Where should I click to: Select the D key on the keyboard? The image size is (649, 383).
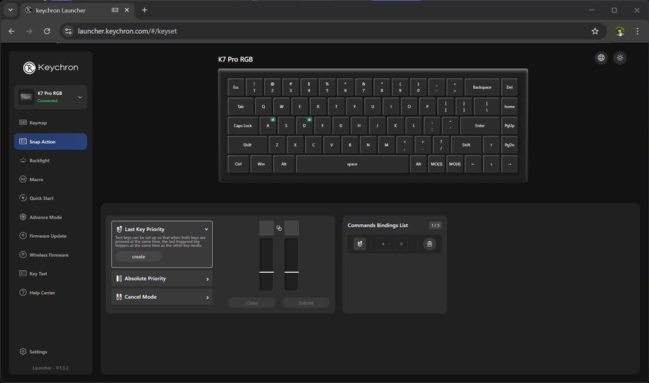[x=304, y=126]
